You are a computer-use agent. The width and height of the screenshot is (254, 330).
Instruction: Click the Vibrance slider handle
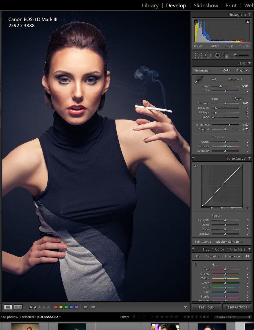pos(225,146)
